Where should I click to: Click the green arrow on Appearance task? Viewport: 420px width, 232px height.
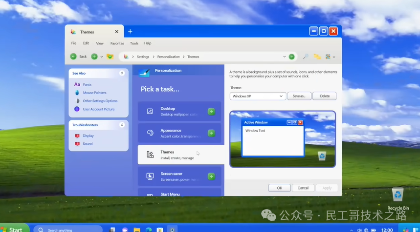click(x=211, y=133)
